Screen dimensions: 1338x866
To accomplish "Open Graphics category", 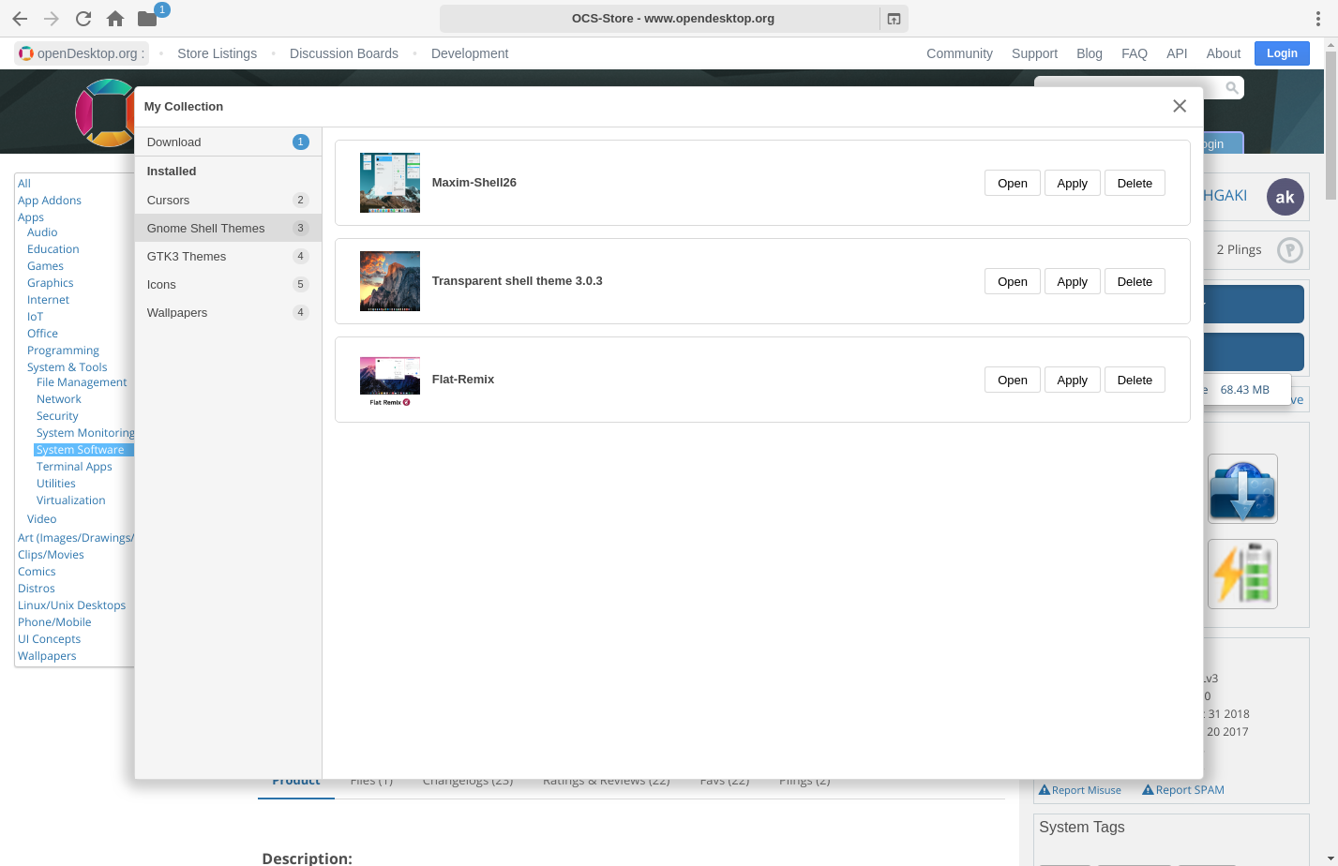I will point(51,283).
